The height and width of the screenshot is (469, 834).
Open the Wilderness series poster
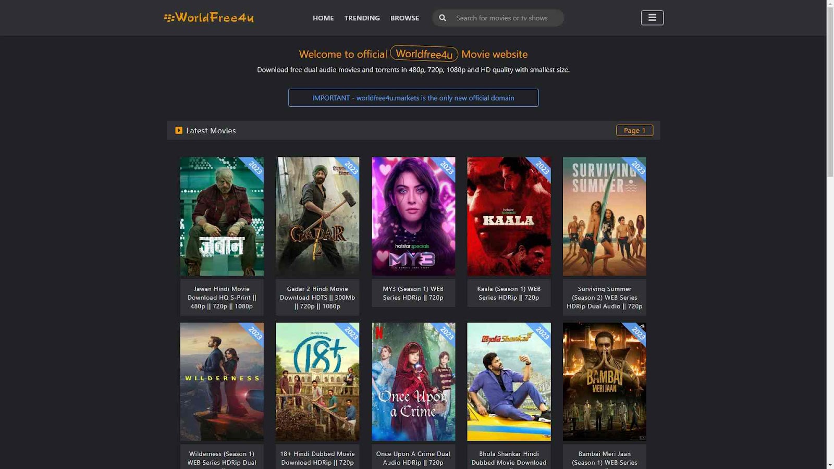(x=222, y=381)
